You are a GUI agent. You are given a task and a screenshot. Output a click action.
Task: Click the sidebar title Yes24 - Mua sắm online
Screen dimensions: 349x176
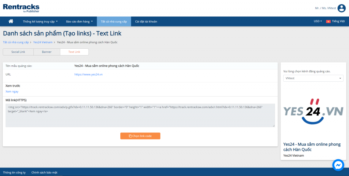312,147
